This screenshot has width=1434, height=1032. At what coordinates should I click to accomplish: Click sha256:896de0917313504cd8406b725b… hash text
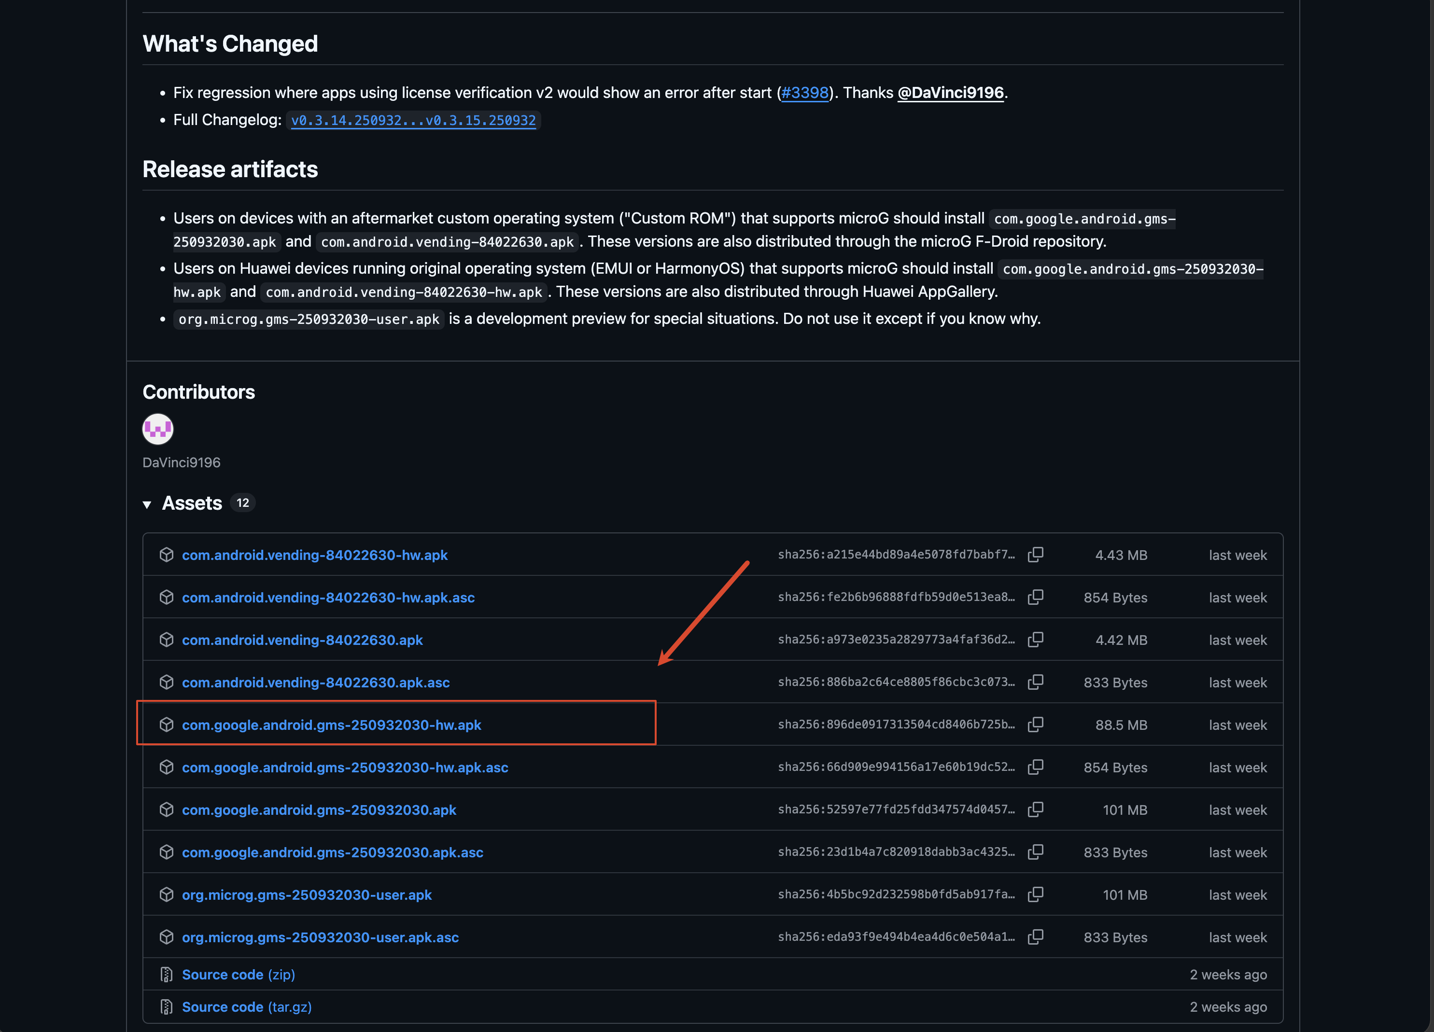[x=896, y=724]
